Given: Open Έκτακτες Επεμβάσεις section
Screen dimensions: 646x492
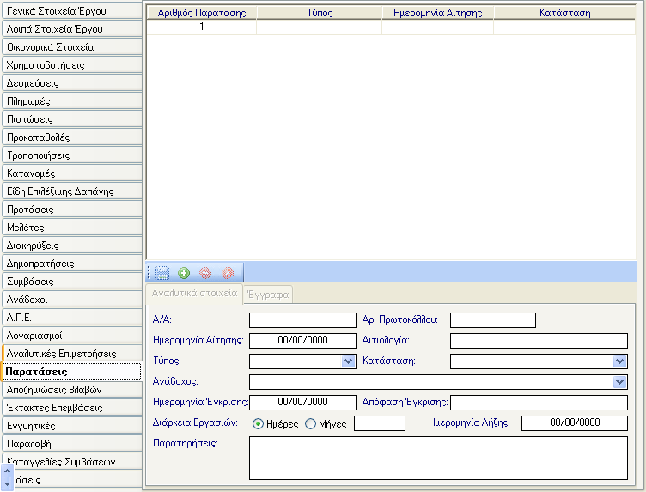Looking at the screenshot, I should pos(72,408).
